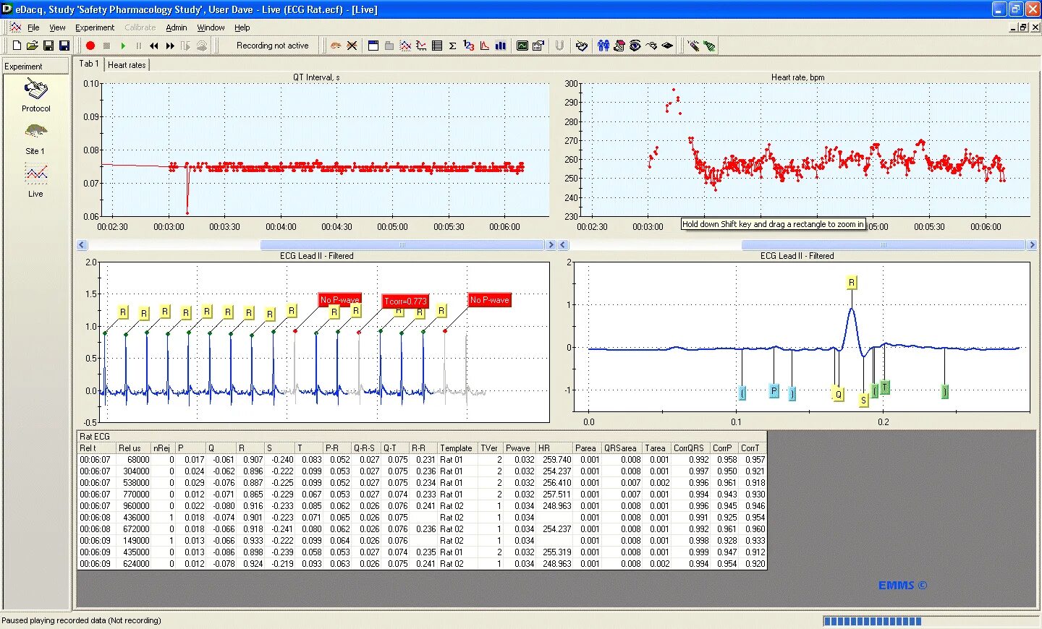Toggle the magnet snap tool
1042x629 pixels.
559,45
